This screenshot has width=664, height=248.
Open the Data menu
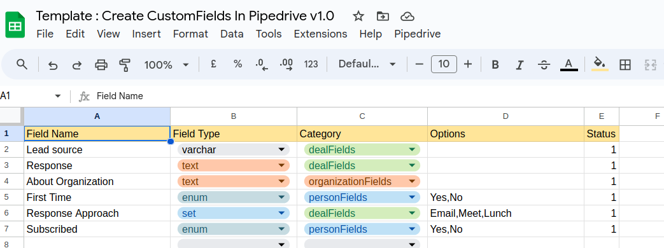tap(232, 34)
